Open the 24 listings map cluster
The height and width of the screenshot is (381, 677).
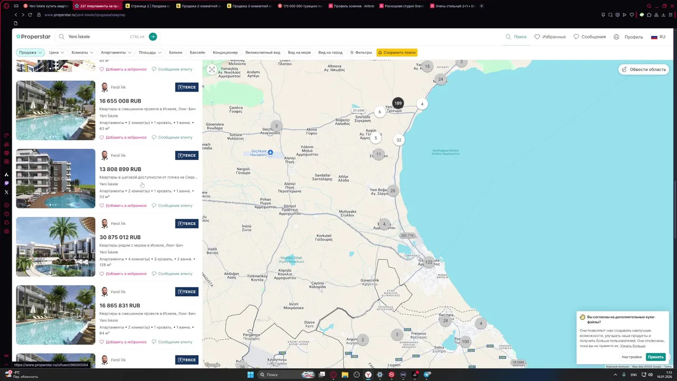click(441, 79)
